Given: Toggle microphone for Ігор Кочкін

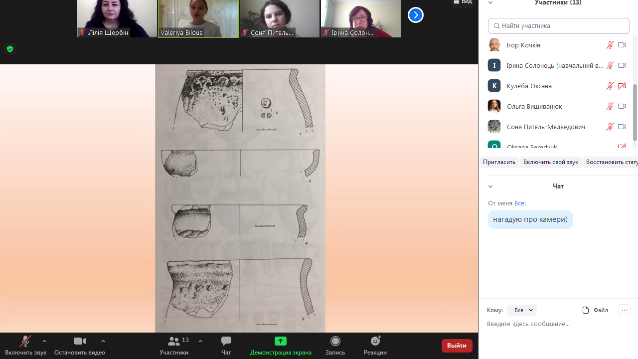Looking at the screenshot, I should coord(609,45).
